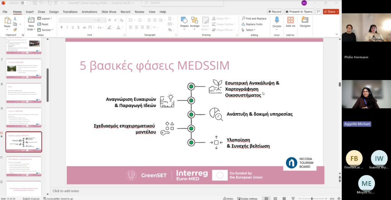The height and width of the screenshot is (200, 391).
Task: Click the zoom slider in the status bar
Action: pos(312,198)
